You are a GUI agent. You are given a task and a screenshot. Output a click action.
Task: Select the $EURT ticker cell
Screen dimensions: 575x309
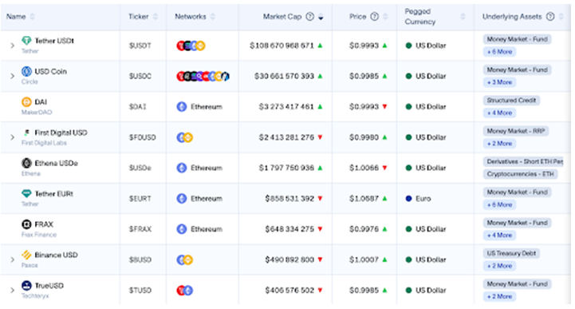[140, 199]
